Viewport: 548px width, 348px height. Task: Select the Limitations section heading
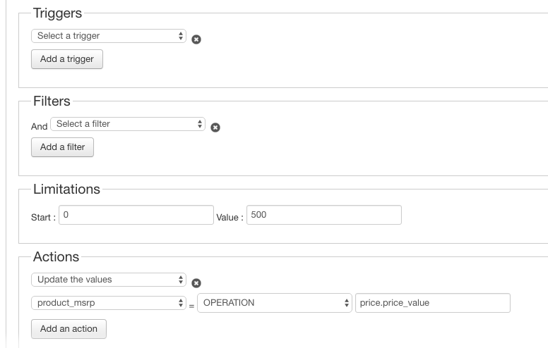click(66, 189)
